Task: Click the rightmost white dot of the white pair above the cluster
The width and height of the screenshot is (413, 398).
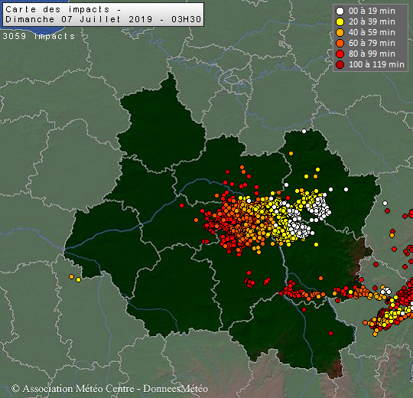Action: click(346, 189)
